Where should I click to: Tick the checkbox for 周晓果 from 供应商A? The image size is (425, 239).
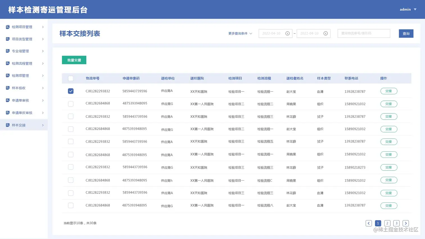(x=71, y=154)
